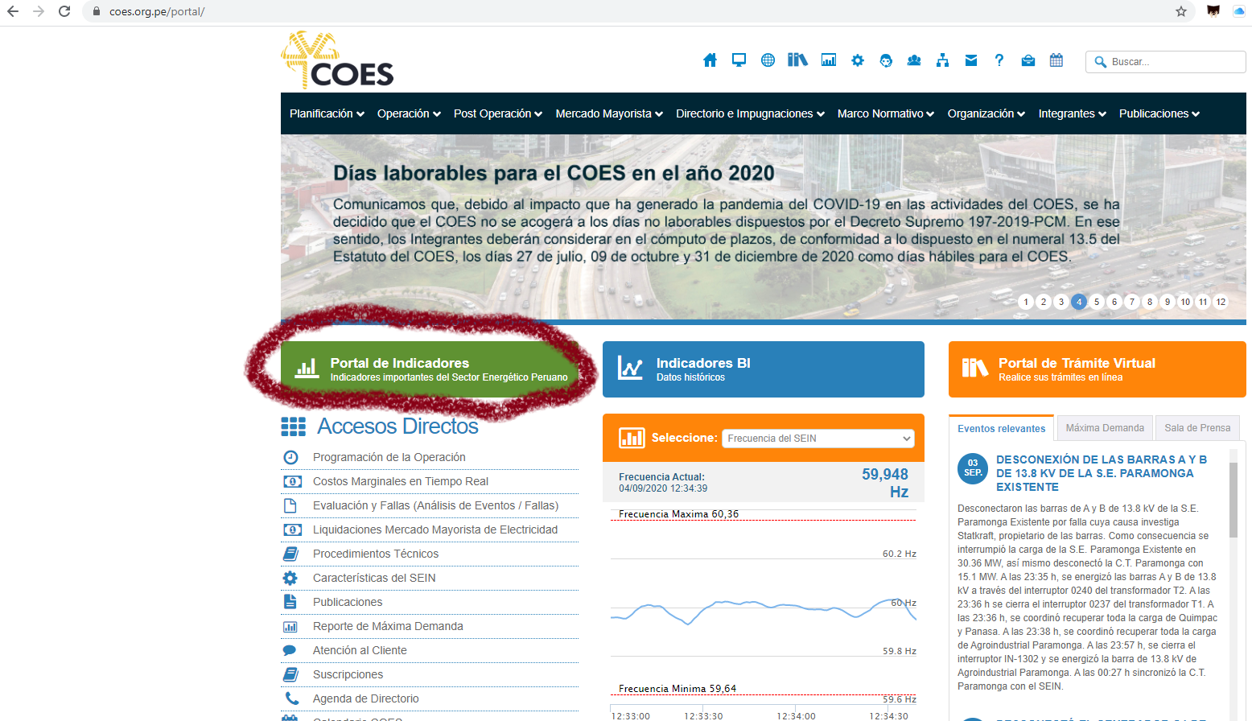Switch to the Máxima Demanda tab
The image size is (1252, 721).
click(1105, 428)
